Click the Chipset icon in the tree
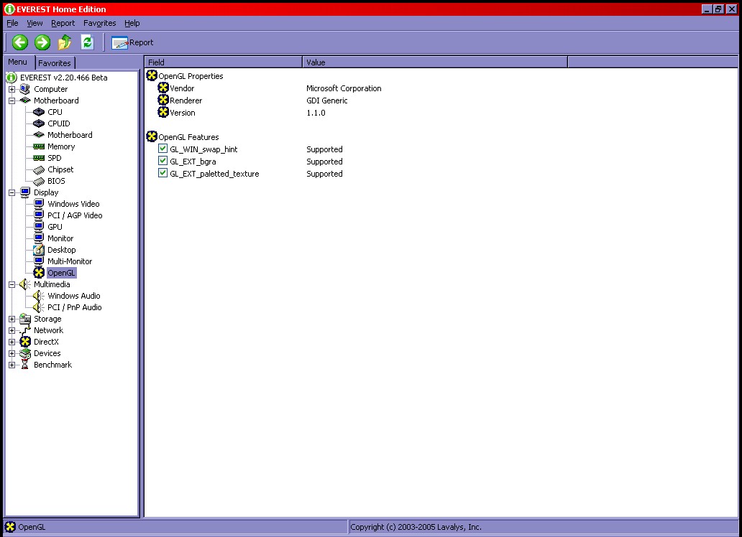The image size is (742, 537). pyautogui.click(x=39, y=169)
